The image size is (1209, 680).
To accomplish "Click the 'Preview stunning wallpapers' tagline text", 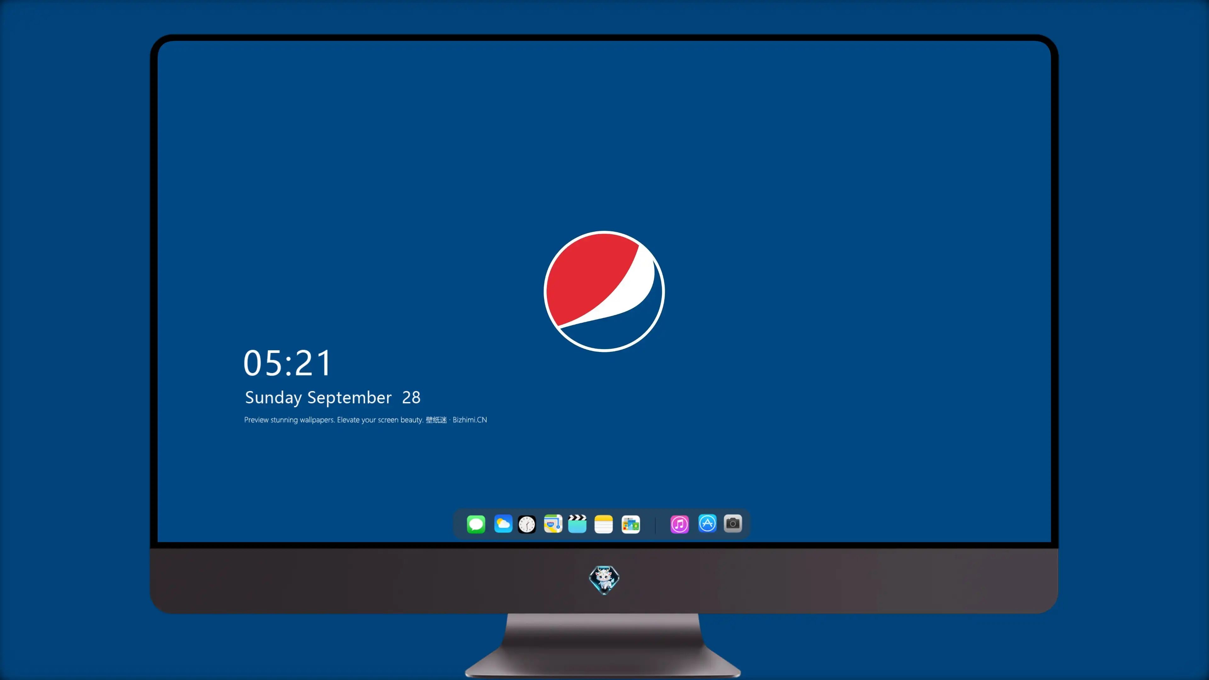I will click(366, 420).
